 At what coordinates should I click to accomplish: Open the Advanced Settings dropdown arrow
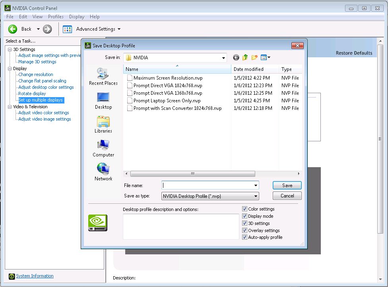119,29
